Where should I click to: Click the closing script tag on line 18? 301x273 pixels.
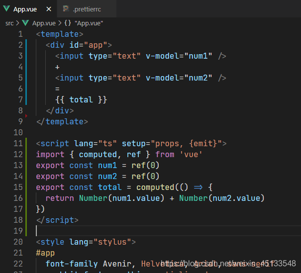57,220
